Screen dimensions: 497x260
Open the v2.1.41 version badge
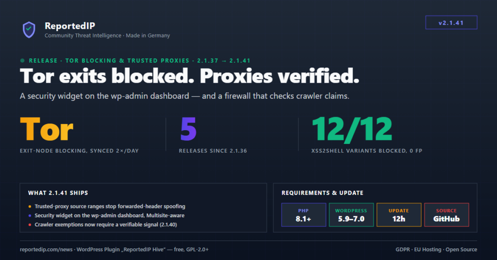[451, 22]
